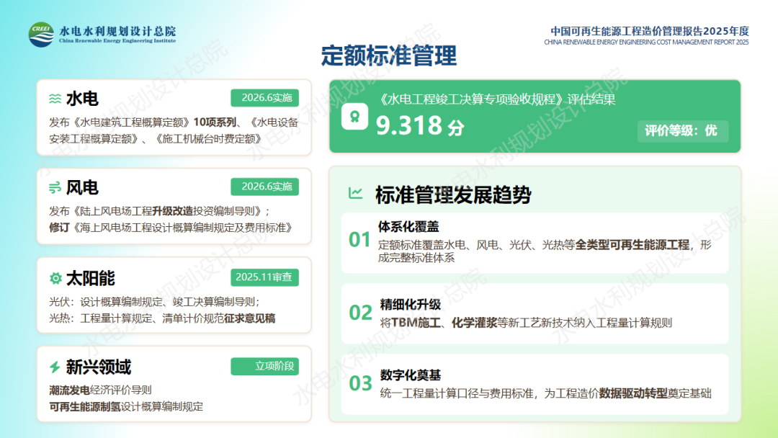Click the number 03 marker
Viewport: 778px width, 438px height.
[x=360, y=383]
